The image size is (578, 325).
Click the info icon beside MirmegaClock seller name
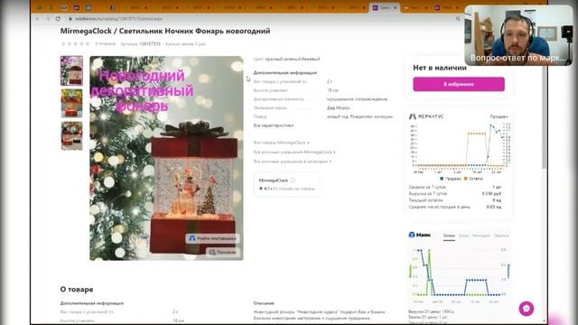(x=293, y=181)
